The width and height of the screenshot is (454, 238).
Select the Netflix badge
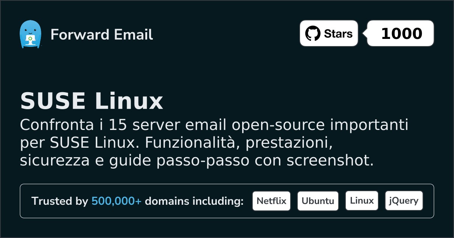(x=271, y=201)
